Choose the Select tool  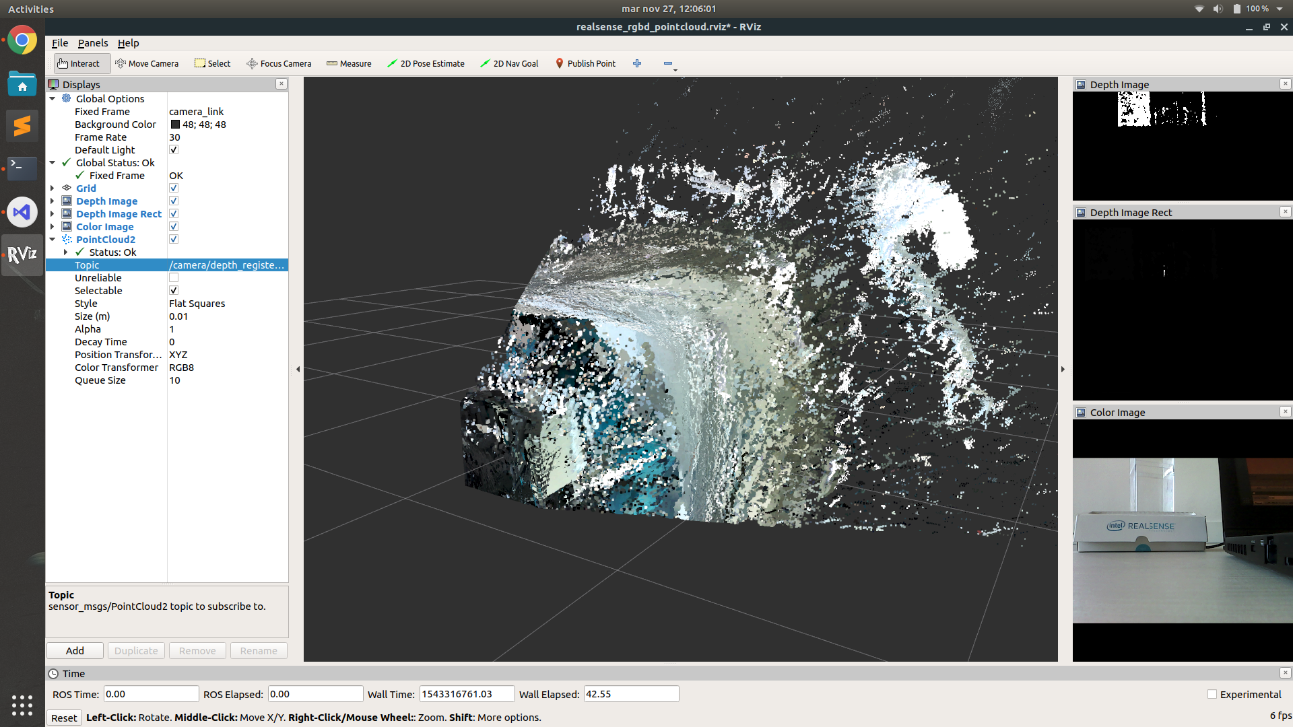(212, 63)
